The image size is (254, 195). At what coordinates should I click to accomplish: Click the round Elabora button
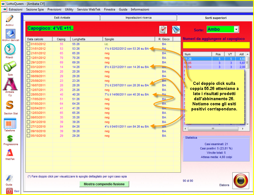(241, 181)
